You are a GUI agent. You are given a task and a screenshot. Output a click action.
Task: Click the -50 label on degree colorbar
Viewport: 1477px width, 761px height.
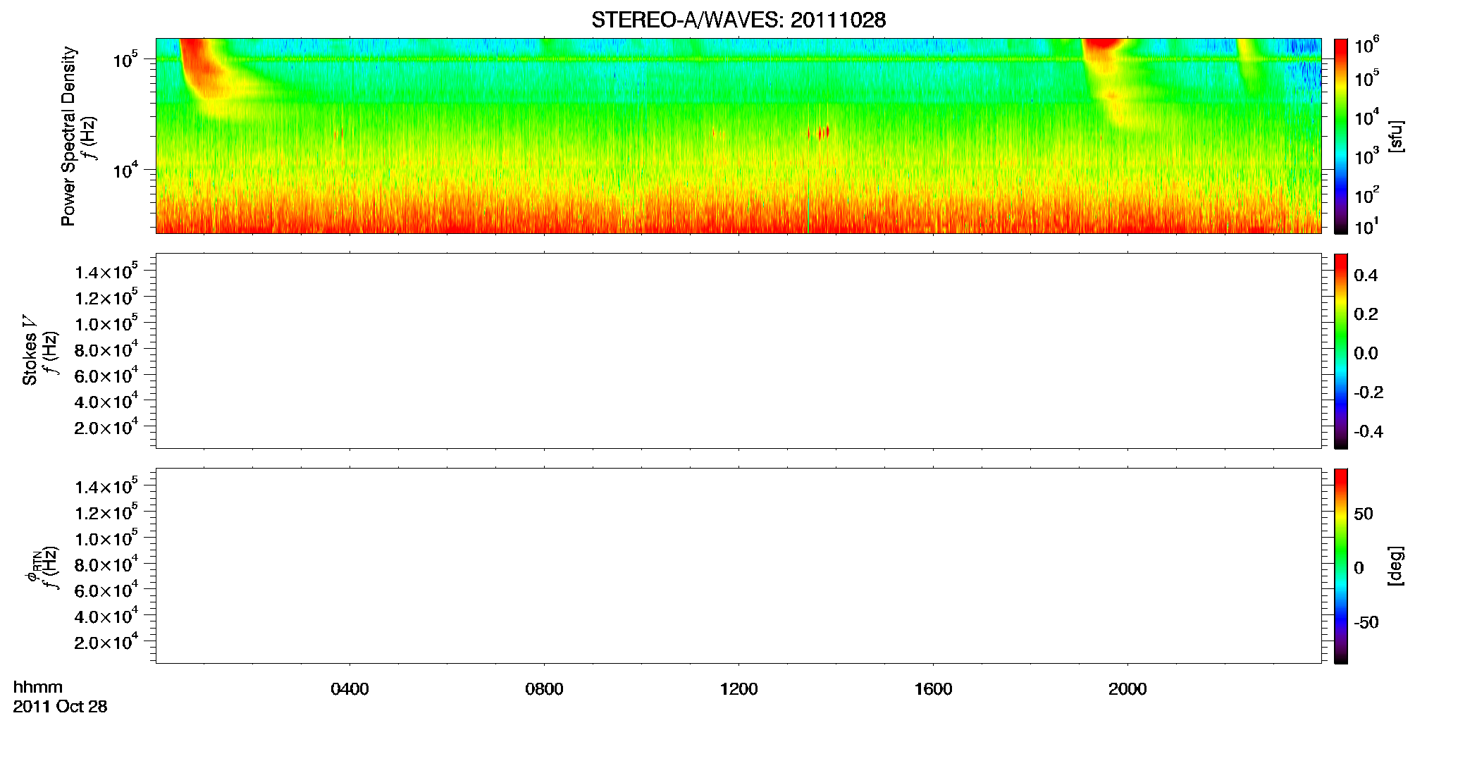click(x=1366, y=622)
